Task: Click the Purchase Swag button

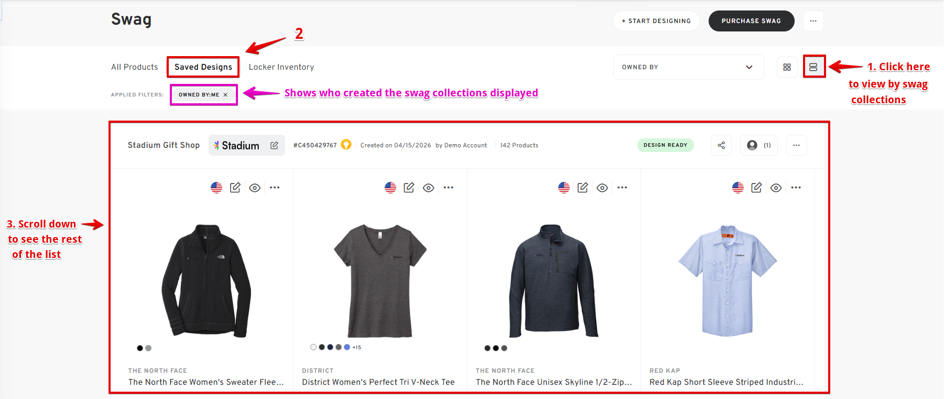Action: pyautogui.click(x=751, y=21)
